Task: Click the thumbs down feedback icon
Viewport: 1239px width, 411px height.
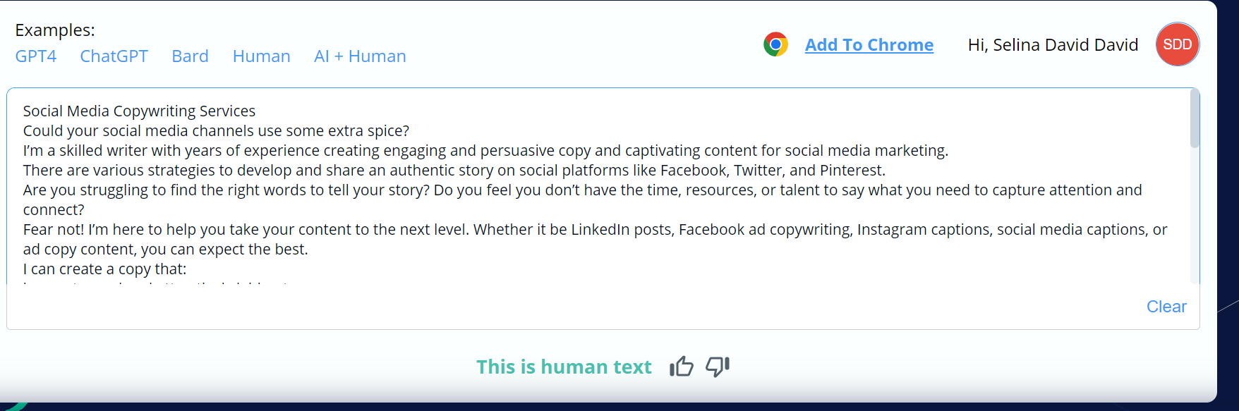Action: point(718,367)
